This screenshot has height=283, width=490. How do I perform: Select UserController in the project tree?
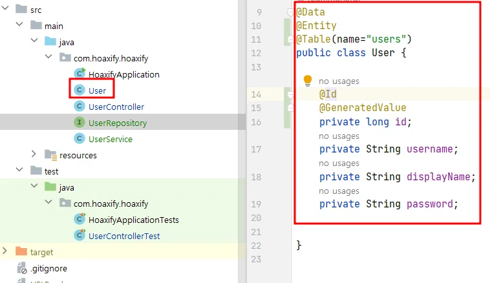pos(116,107)
